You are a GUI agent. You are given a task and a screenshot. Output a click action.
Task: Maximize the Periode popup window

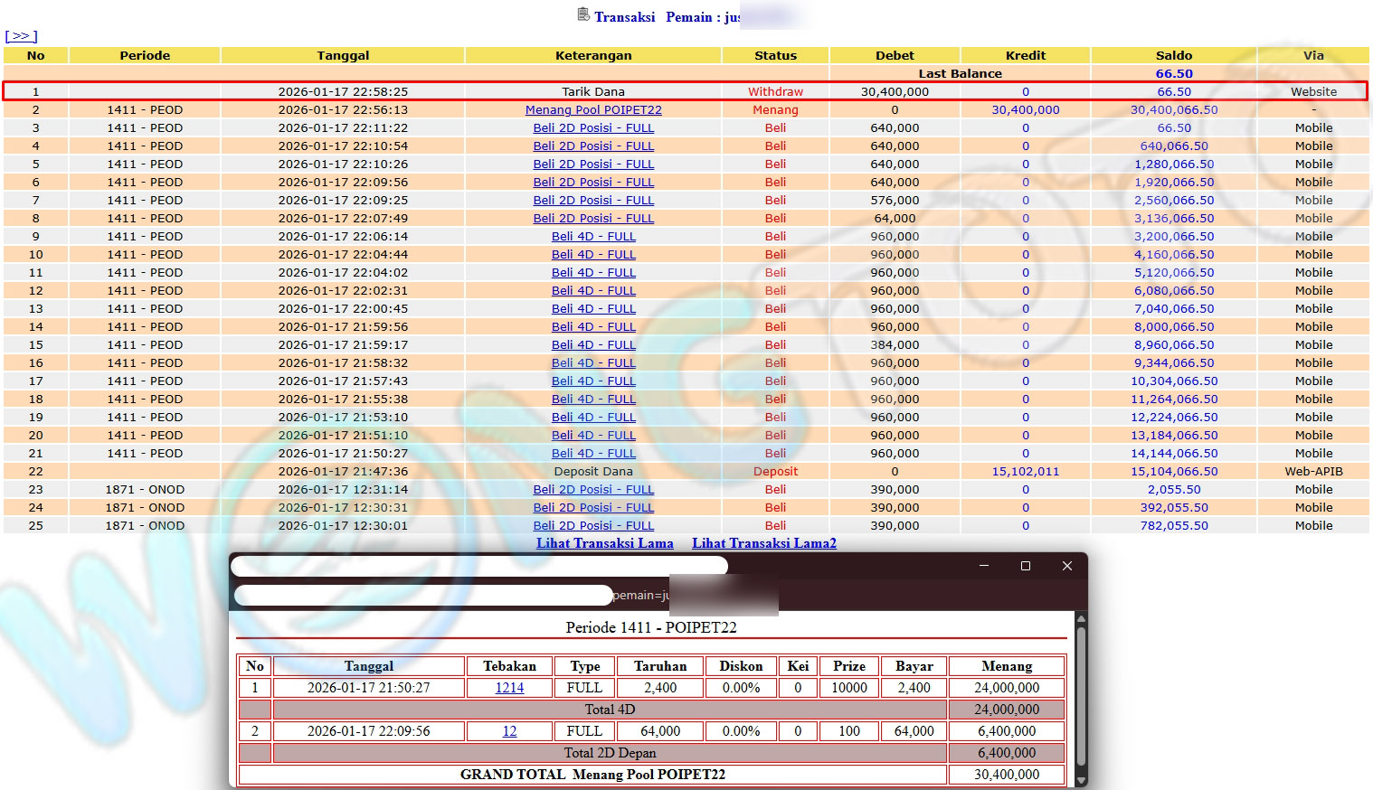coord(1025,566)
